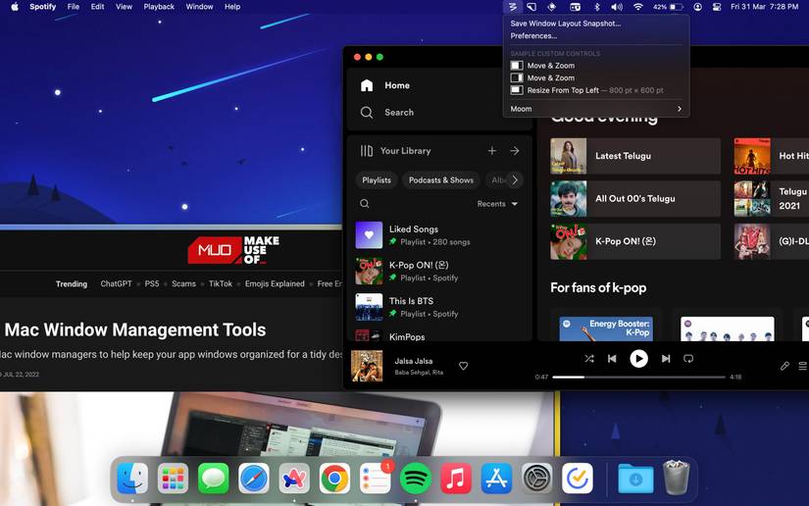Viewport: 809px width, 506px height.
Task: Open Liked Songs playlist
Action: (438, 235)
